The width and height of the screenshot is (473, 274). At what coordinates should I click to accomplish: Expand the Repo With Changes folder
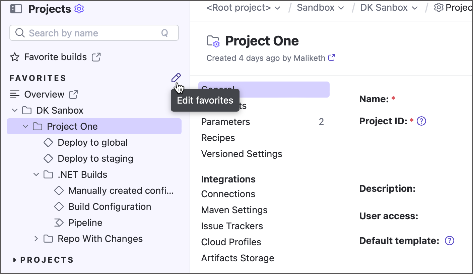[x=36, y=239]
